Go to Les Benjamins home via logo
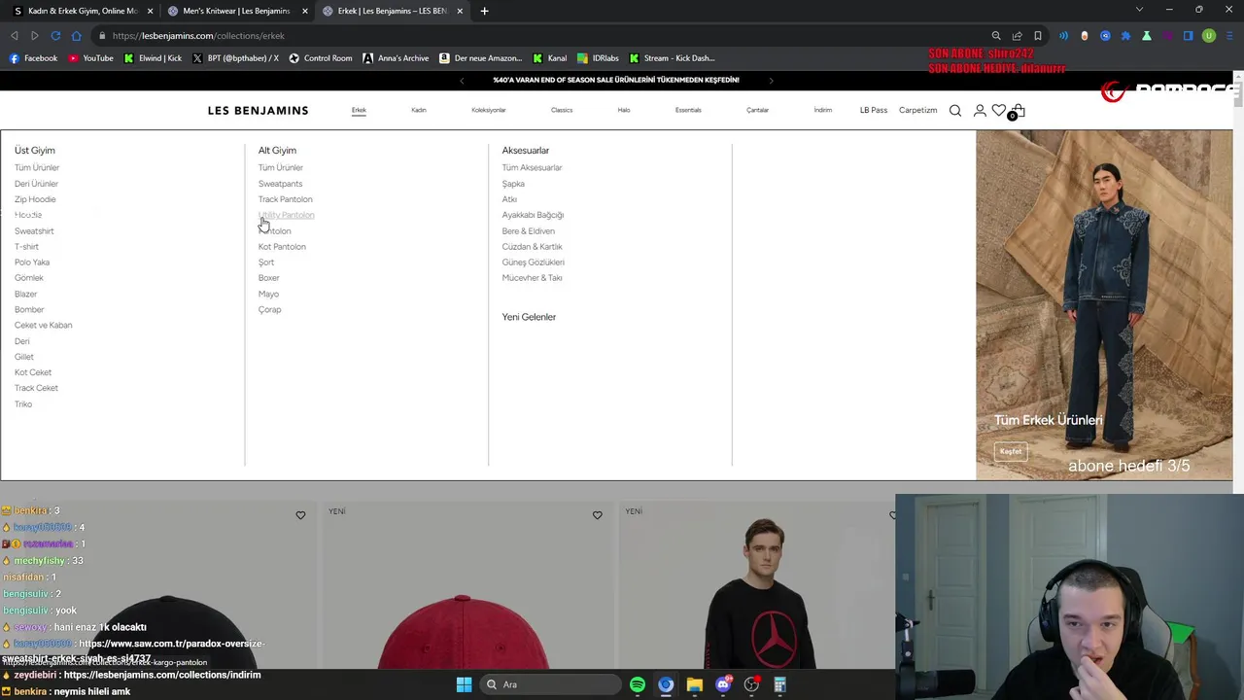The height and width of the screenshot is (700, 1244). pyautogui.click(x=258, y=110)
